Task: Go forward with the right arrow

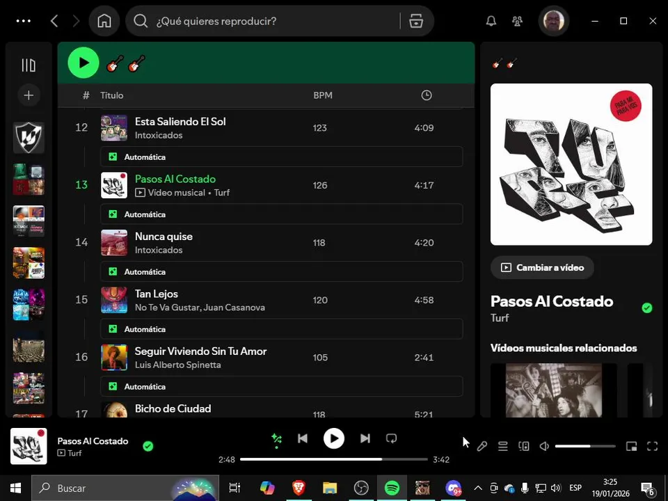Action: (76, 21)
